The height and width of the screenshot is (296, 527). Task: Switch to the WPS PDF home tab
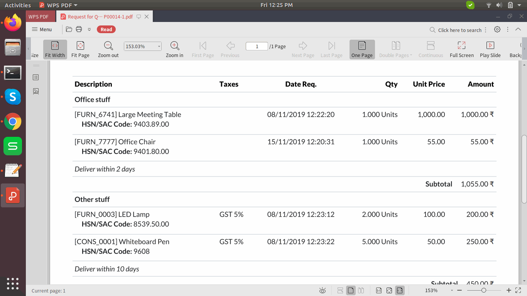click(x=39, y=17)
